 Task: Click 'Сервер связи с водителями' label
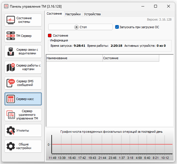[27, 52]
